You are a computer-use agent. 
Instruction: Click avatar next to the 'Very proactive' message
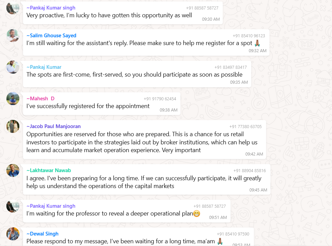tap(13, 8)
